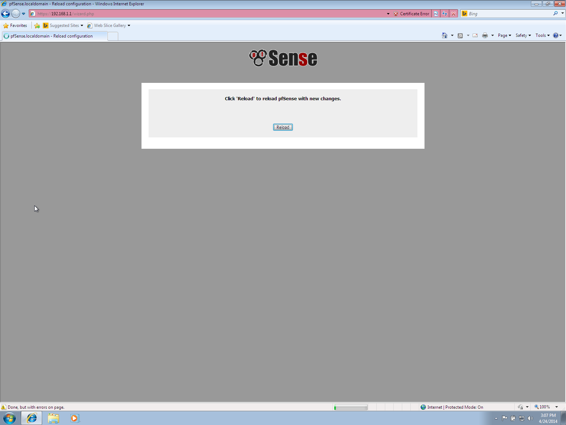The image size is (566, 425).
Task: Open the Safety menu
Action: [x=523, y=35]
